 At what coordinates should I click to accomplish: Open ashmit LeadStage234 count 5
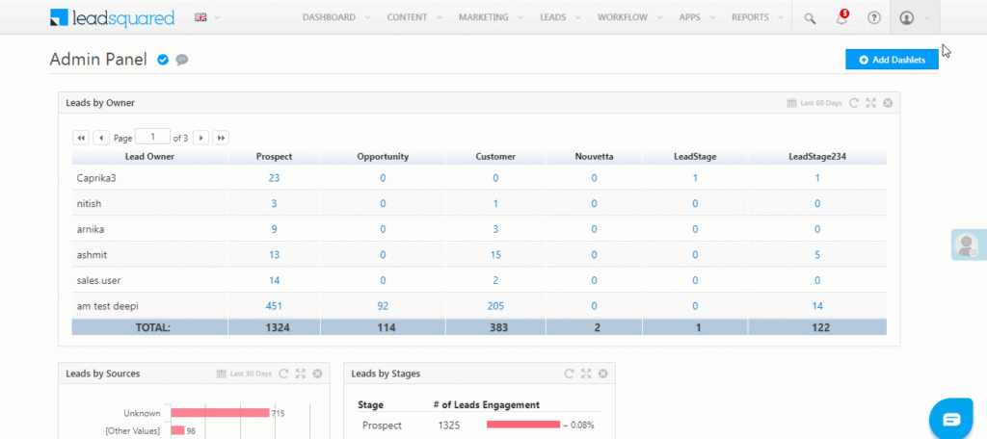(x=817, y=255)
